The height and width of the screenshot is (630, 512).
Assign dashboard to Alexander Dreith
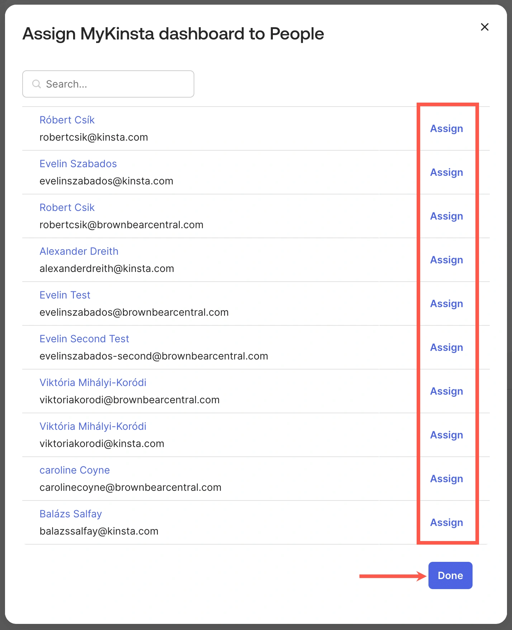446,260
